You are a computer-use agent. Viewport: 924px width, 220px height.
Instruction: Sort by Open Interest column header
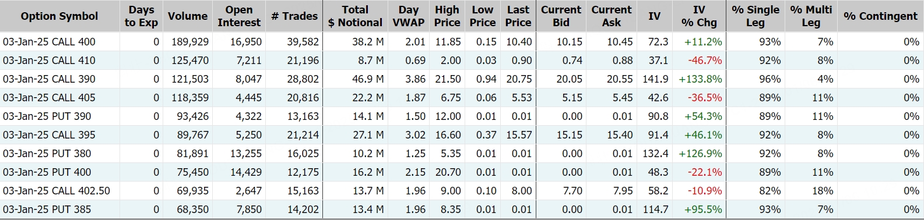point(239,16)
